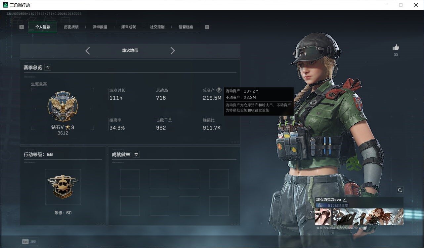The width and height of the screenshot is (424, 248).
Task: Select the 个人信息 tab
Action: click(x=43, y=27)
